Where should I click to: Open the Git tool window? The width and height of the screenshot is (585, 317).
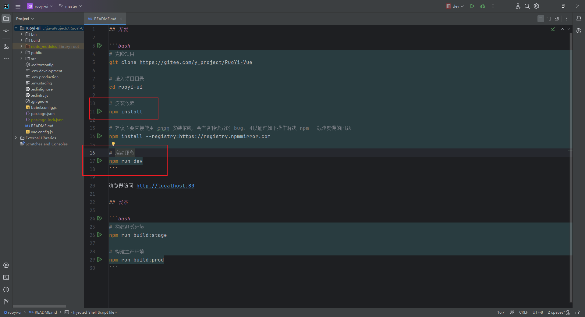click(x=6, y=302)
